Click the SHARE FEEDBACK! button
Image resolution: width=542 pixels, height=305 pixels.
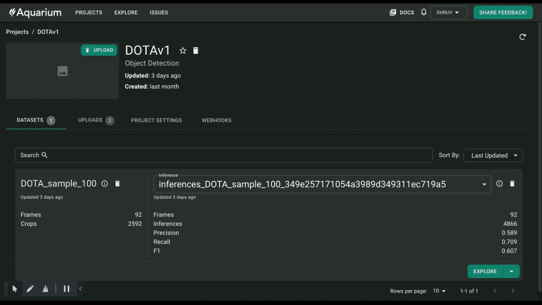point(503,12)
